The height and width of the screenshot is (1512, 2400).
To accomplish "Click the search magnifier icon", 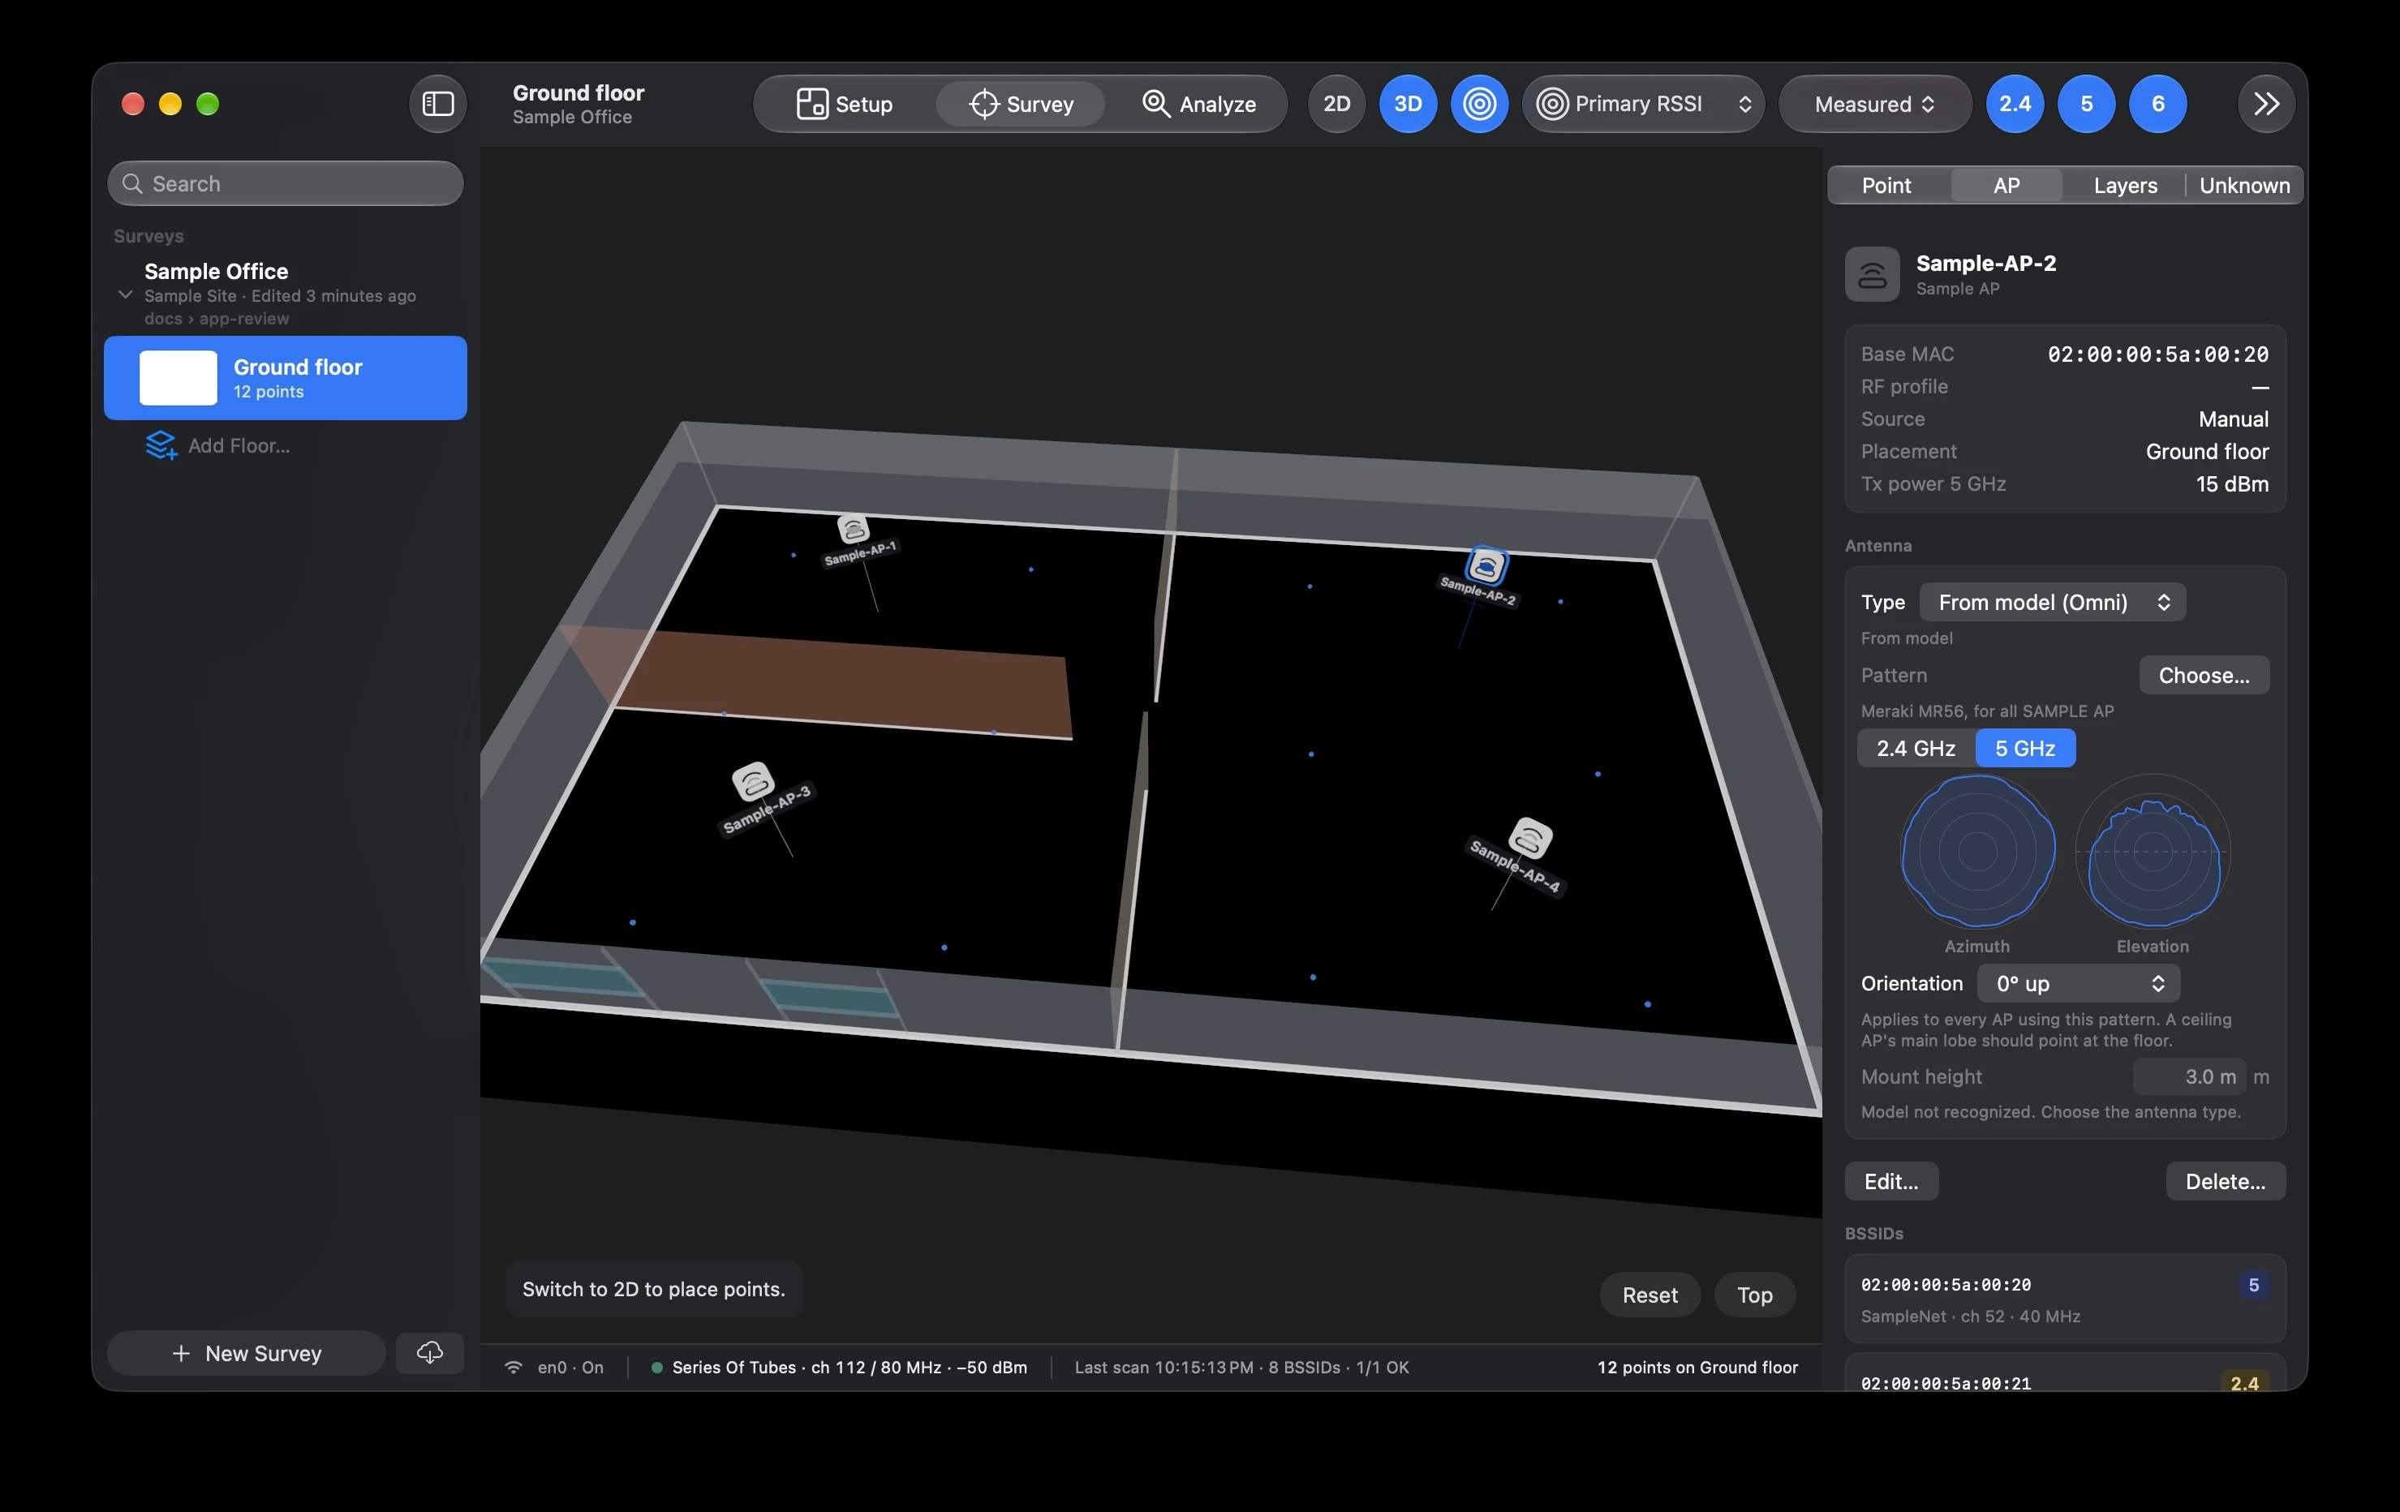I will pos(131,183).
